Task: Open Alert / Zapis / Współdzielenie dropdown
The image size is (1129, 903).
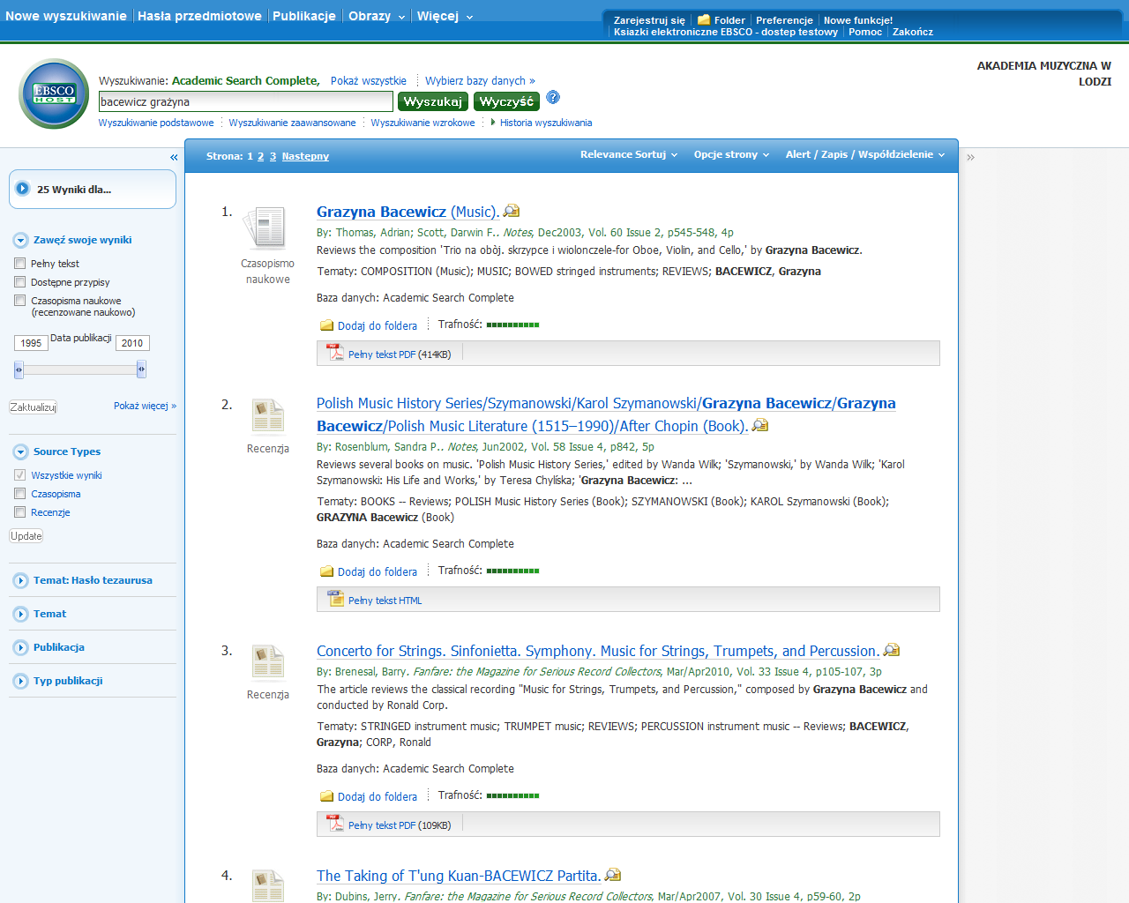Action: coord(865,154)
